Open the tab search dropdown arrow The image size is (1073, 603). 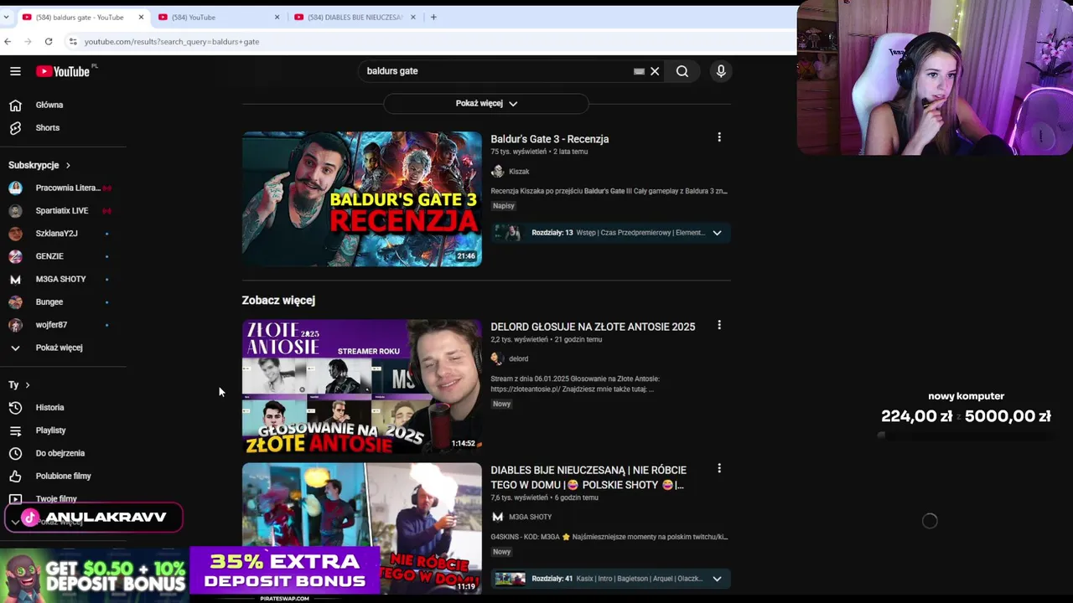(x=7, y=17)
